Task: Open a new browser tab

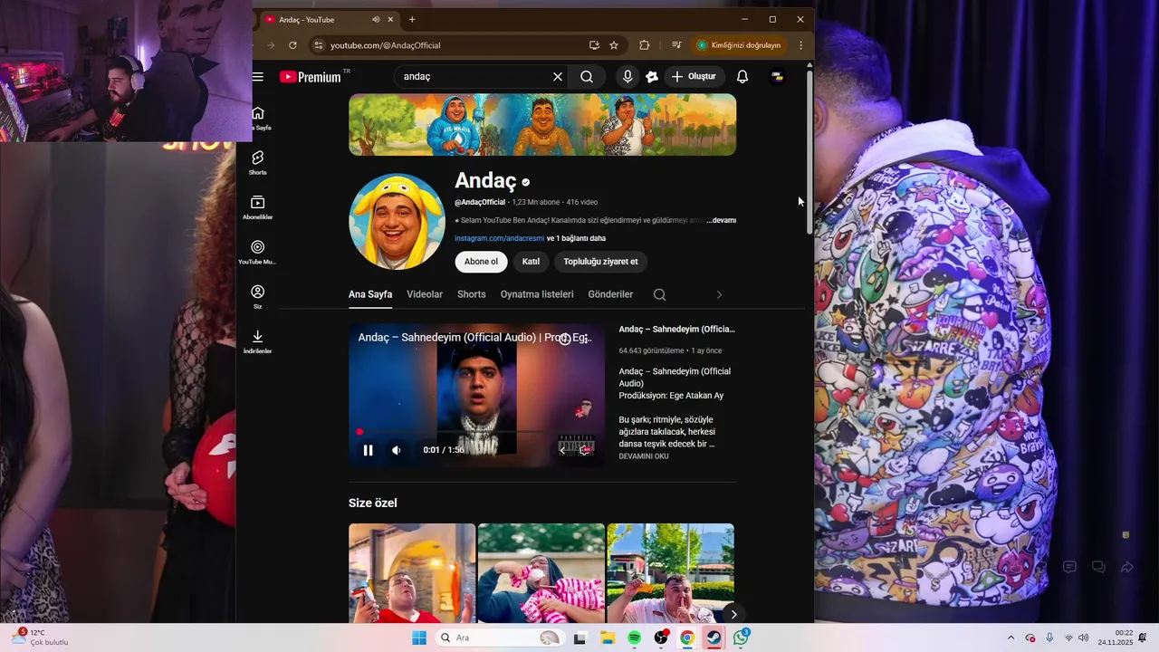Action: 412,19
